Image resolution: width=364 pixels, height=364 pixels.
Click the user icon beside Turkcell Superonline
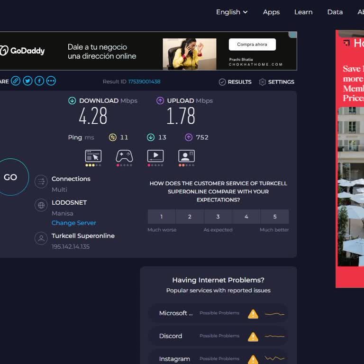[x=41, y=238]
